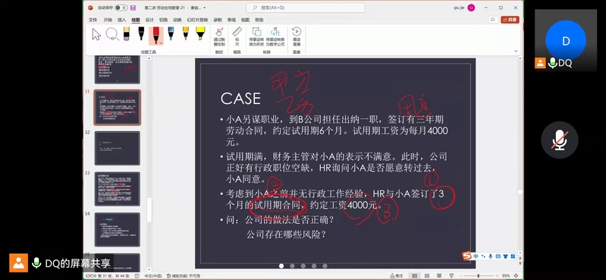Select the arrow cursor tool in the Draw ribbon
The height and width of the screenshot is (280, 606).
[x=96, y=34]
